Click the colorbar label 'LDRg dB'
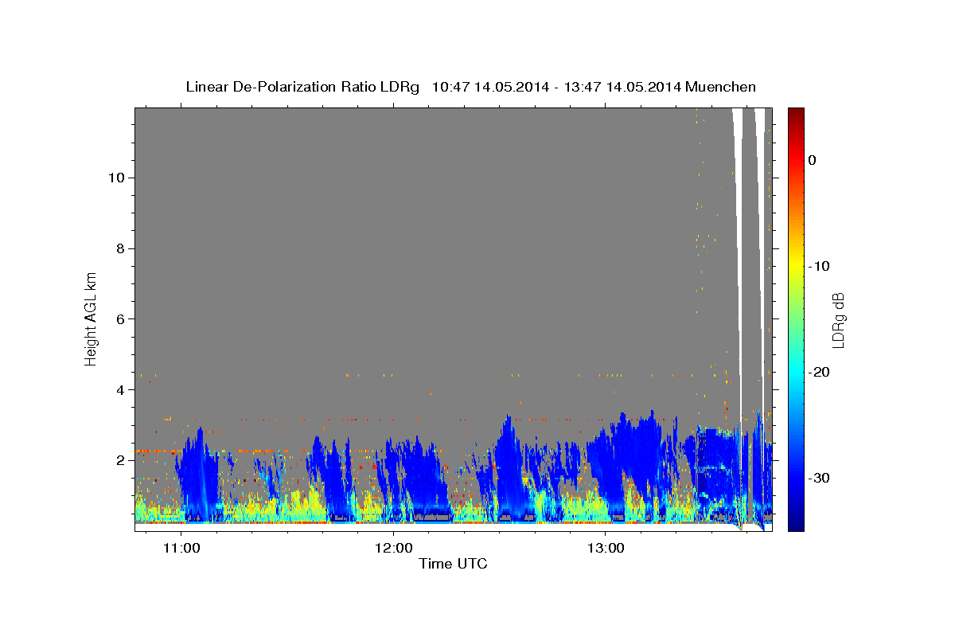The height and width of the screenshot is (637, 955). click(x=838, y=320)
